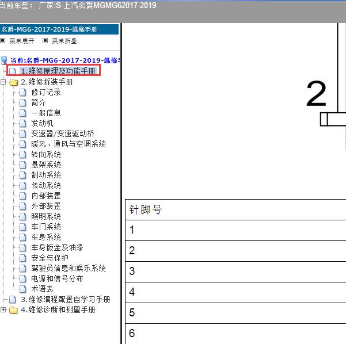Open the 转向系统 section
Image resolution: width=346 pixels, height=344 pixels.
click(x=46, y=154)
